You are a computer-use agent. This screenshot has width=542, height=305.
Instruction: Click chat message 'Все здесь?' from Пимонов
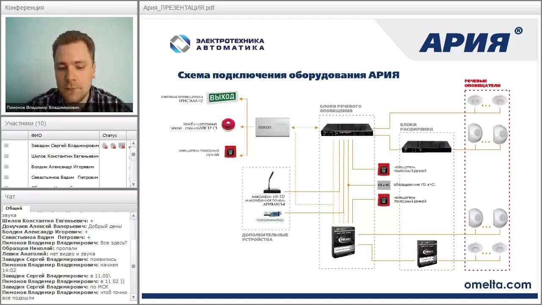113,243
